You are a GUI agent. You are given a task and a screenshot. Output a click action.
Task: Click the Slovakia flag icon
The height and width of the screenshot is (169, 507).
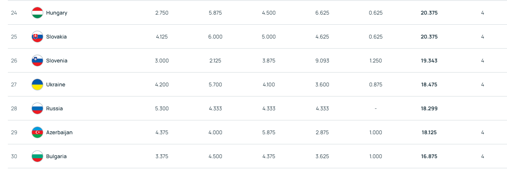click(x=37, y=37)
